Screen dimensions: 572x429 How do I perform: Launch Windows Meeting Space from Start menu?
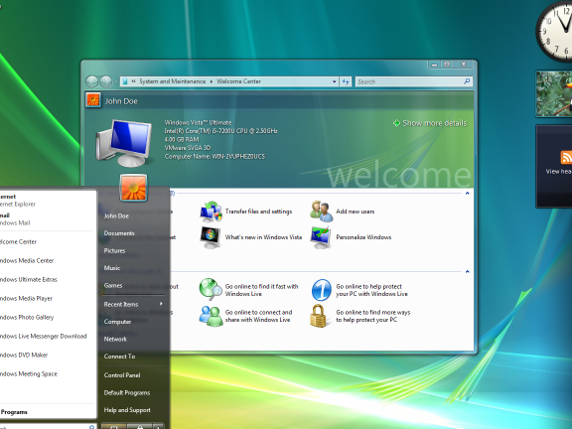(29, 374)
